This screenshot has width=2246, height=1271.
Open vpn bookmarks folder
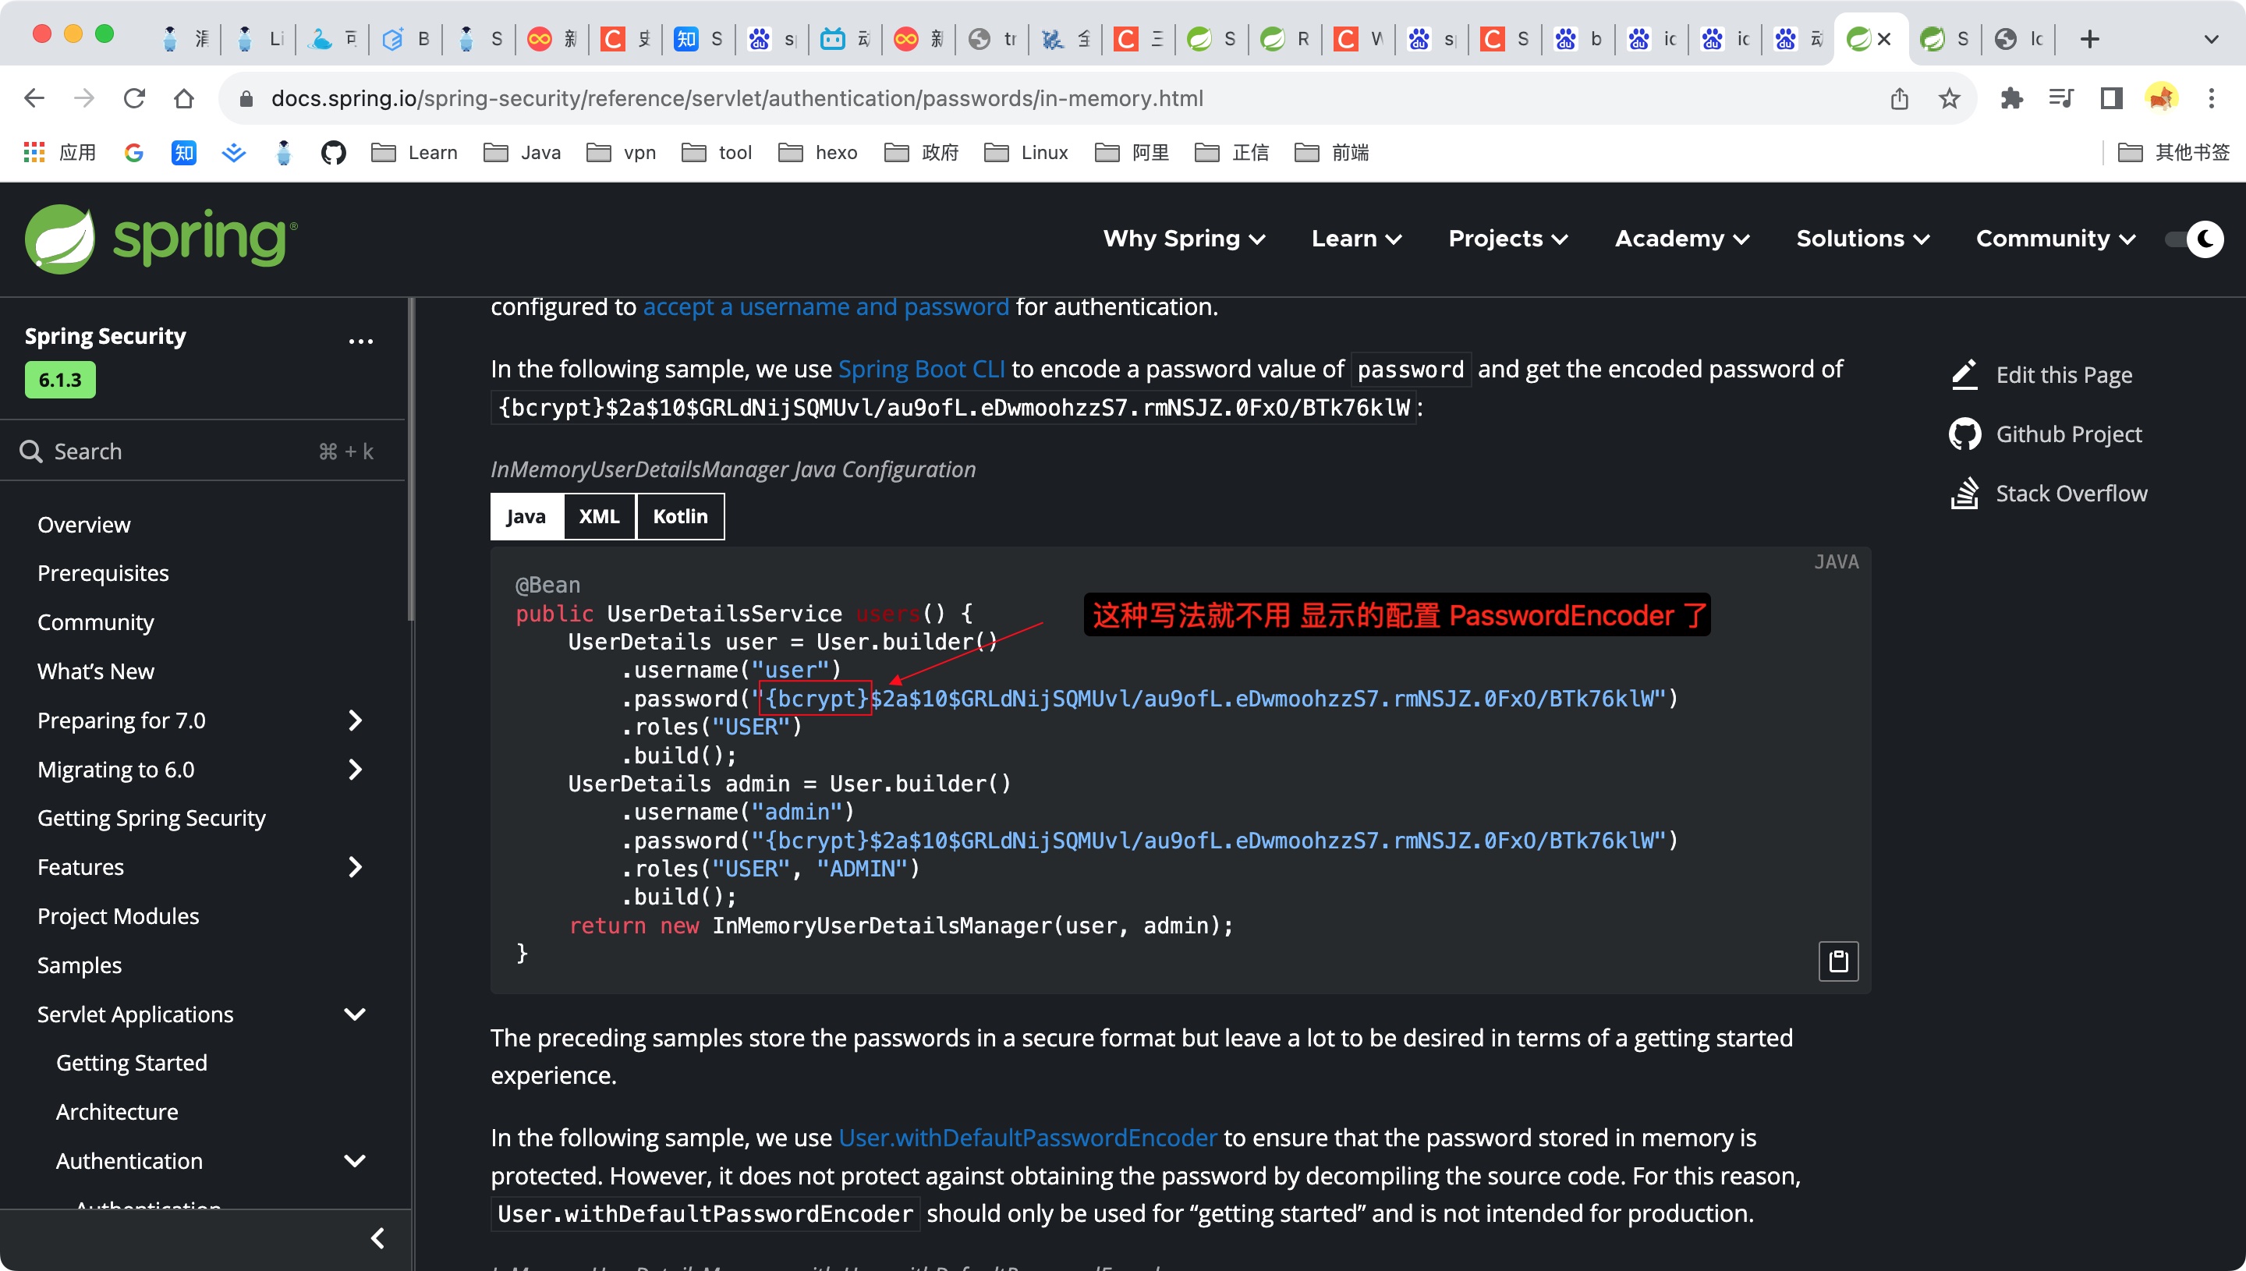pyautogui.click(x=622, y=153)
